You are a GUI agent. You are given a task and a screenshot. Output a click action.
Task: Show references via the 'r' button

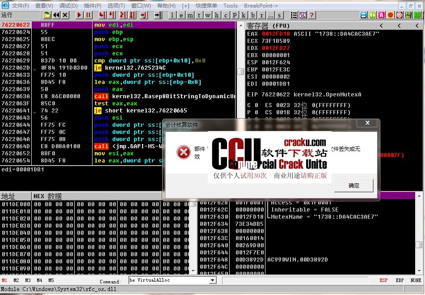261,15
